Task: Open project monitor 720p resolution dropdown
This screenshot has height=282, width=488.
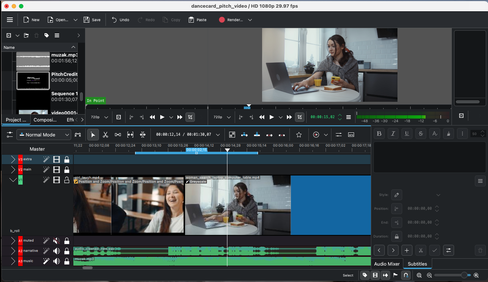Action: tap(222, 117)
